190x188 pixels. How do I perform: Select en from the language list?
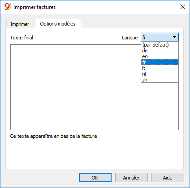[x=160, y=56]
